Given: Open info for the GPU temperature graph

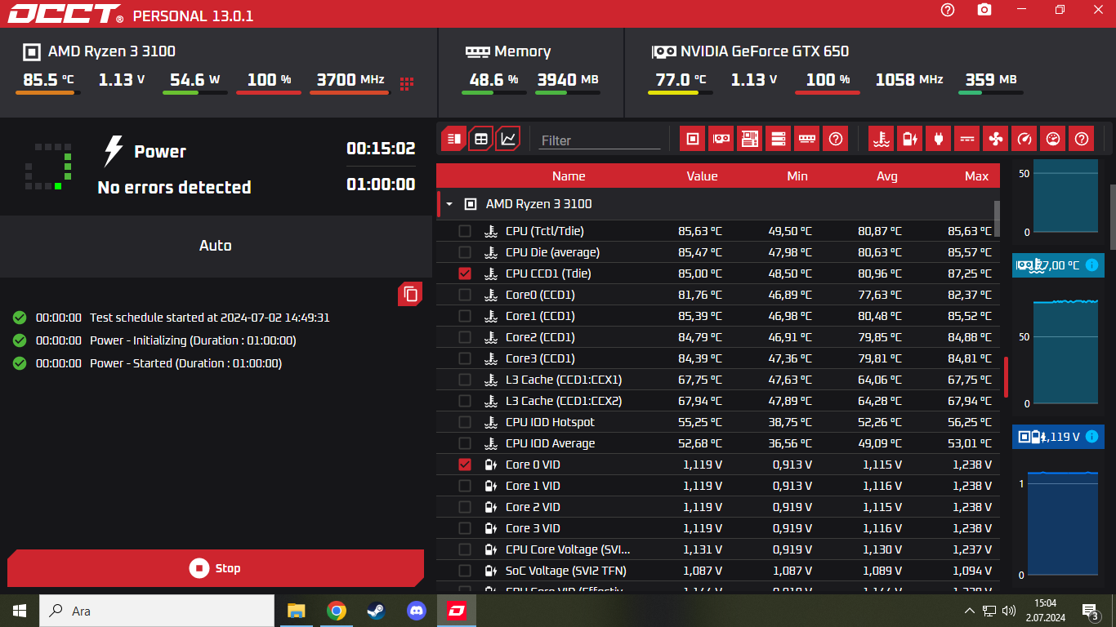Looking at the screenshot, I should pos(1091,265).
